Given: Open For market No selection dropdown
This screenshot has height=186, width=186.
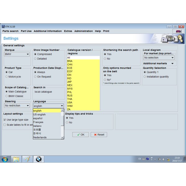Looking at the screenshot, I should [x=159, y=58].
